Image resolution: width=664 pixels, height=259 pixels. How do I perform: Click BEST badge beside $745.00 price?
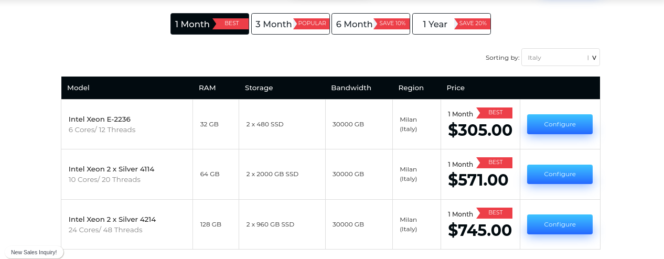coord(495,213)
